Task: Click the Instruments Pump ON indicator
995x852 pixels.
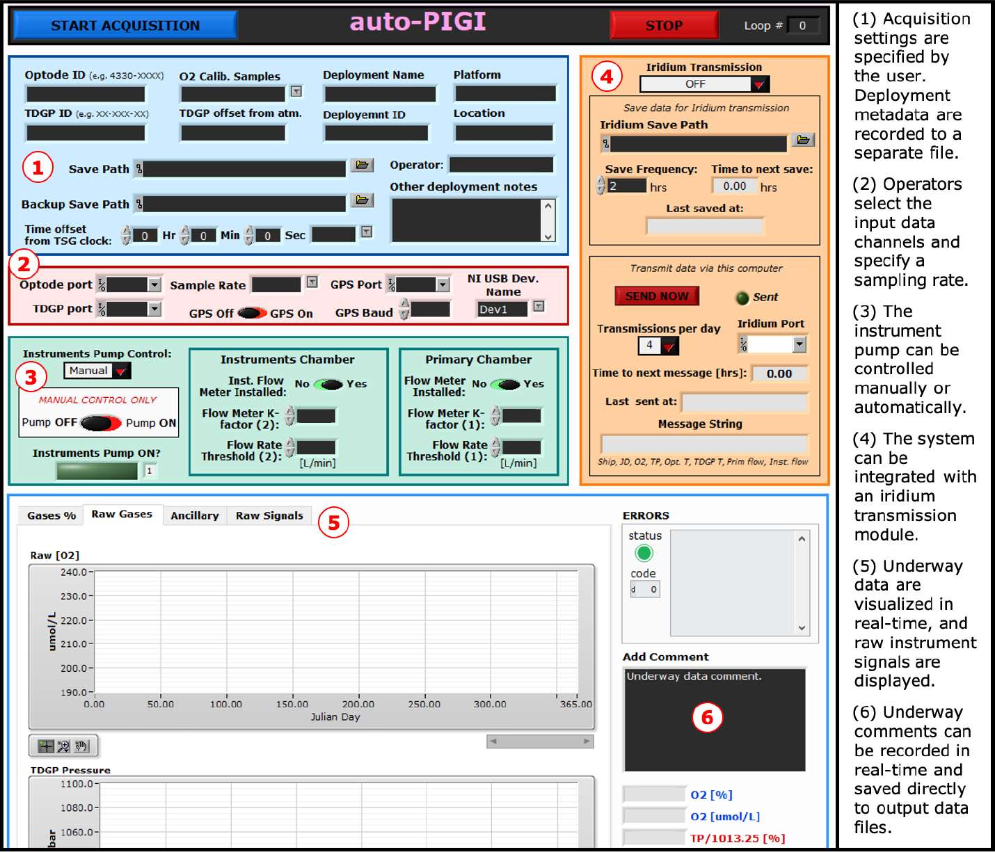Action: [97, 471]
